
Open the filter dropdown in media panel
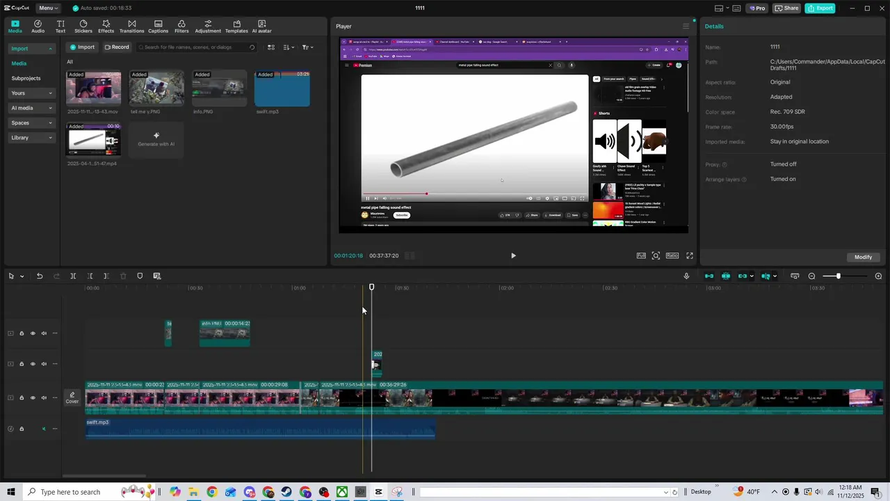click(308, 47)
